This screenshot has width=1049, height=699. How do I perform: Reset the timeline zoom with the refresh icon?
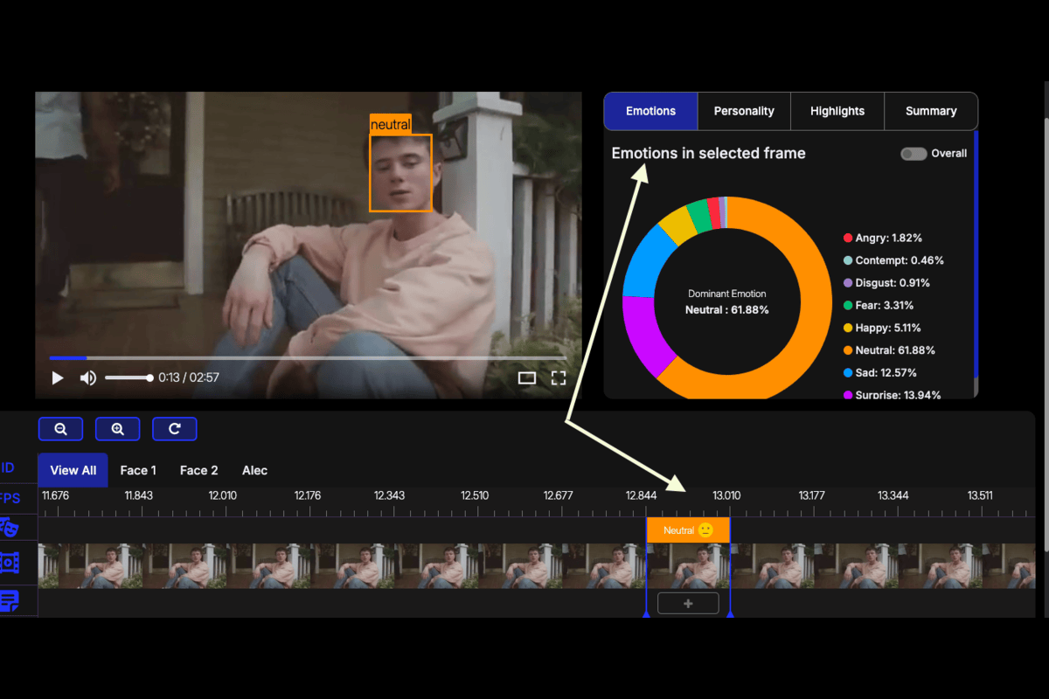coord(175,429)
